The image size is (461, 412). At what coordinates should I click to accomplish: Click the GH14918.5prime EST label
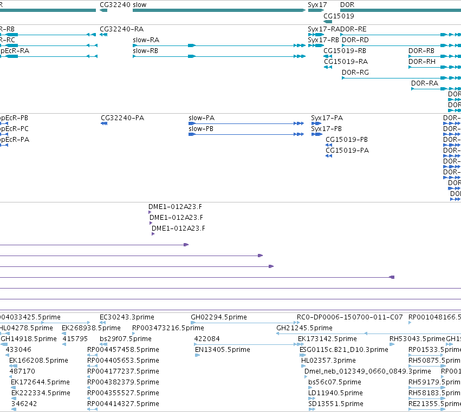pyautogui.click(x=29, y=339)
